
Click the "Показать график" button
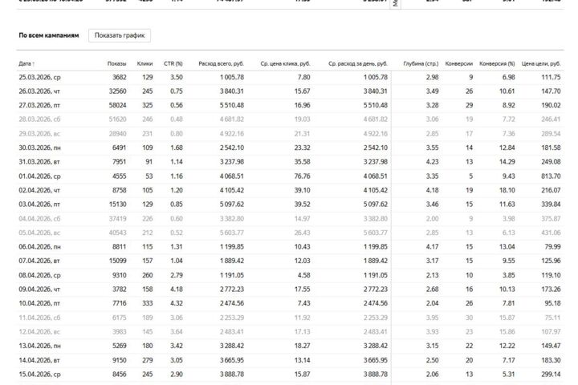pyautogui.click(x=120, y=35)
